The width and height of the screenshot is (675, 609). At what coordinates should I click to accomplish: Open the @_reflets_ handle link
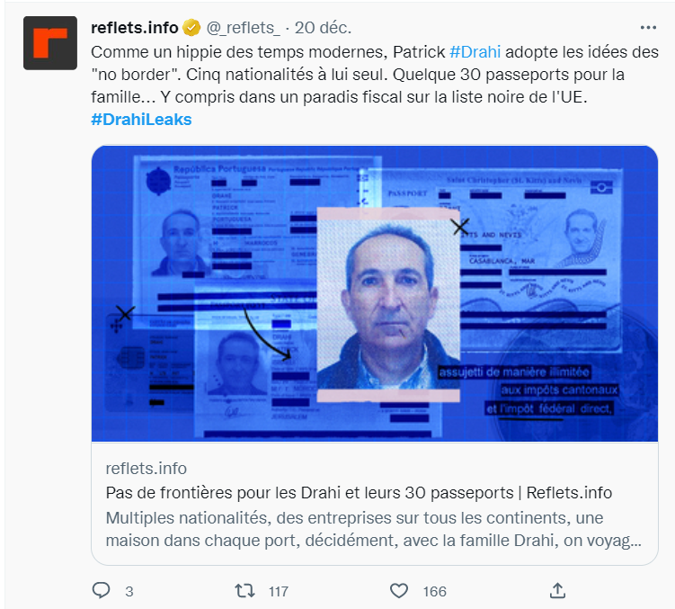[x=243, y=28]
